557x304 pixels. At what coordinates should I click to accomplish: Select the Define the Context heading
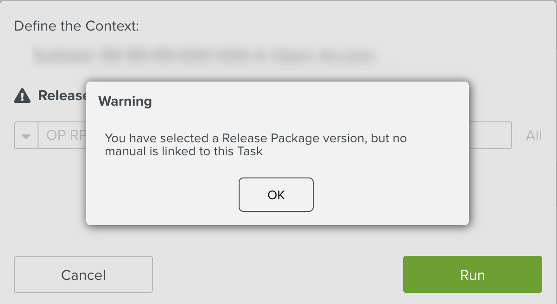77,26
